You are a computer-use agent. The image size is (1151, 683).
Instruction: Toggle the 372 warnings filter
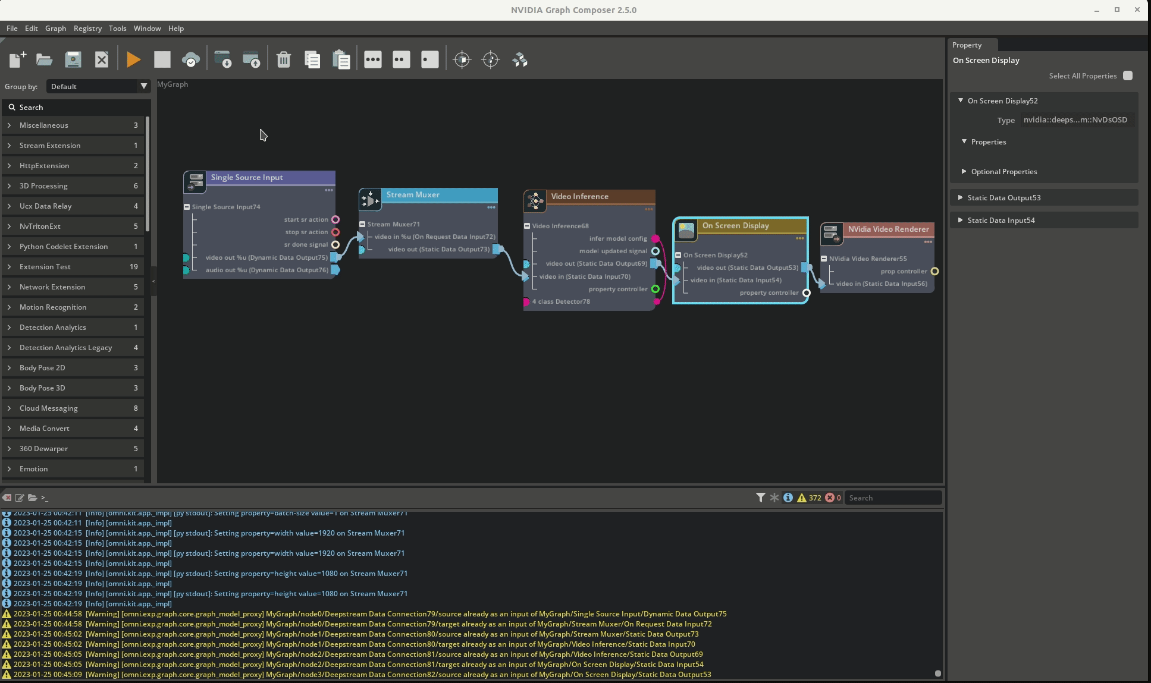coord(809,498)
